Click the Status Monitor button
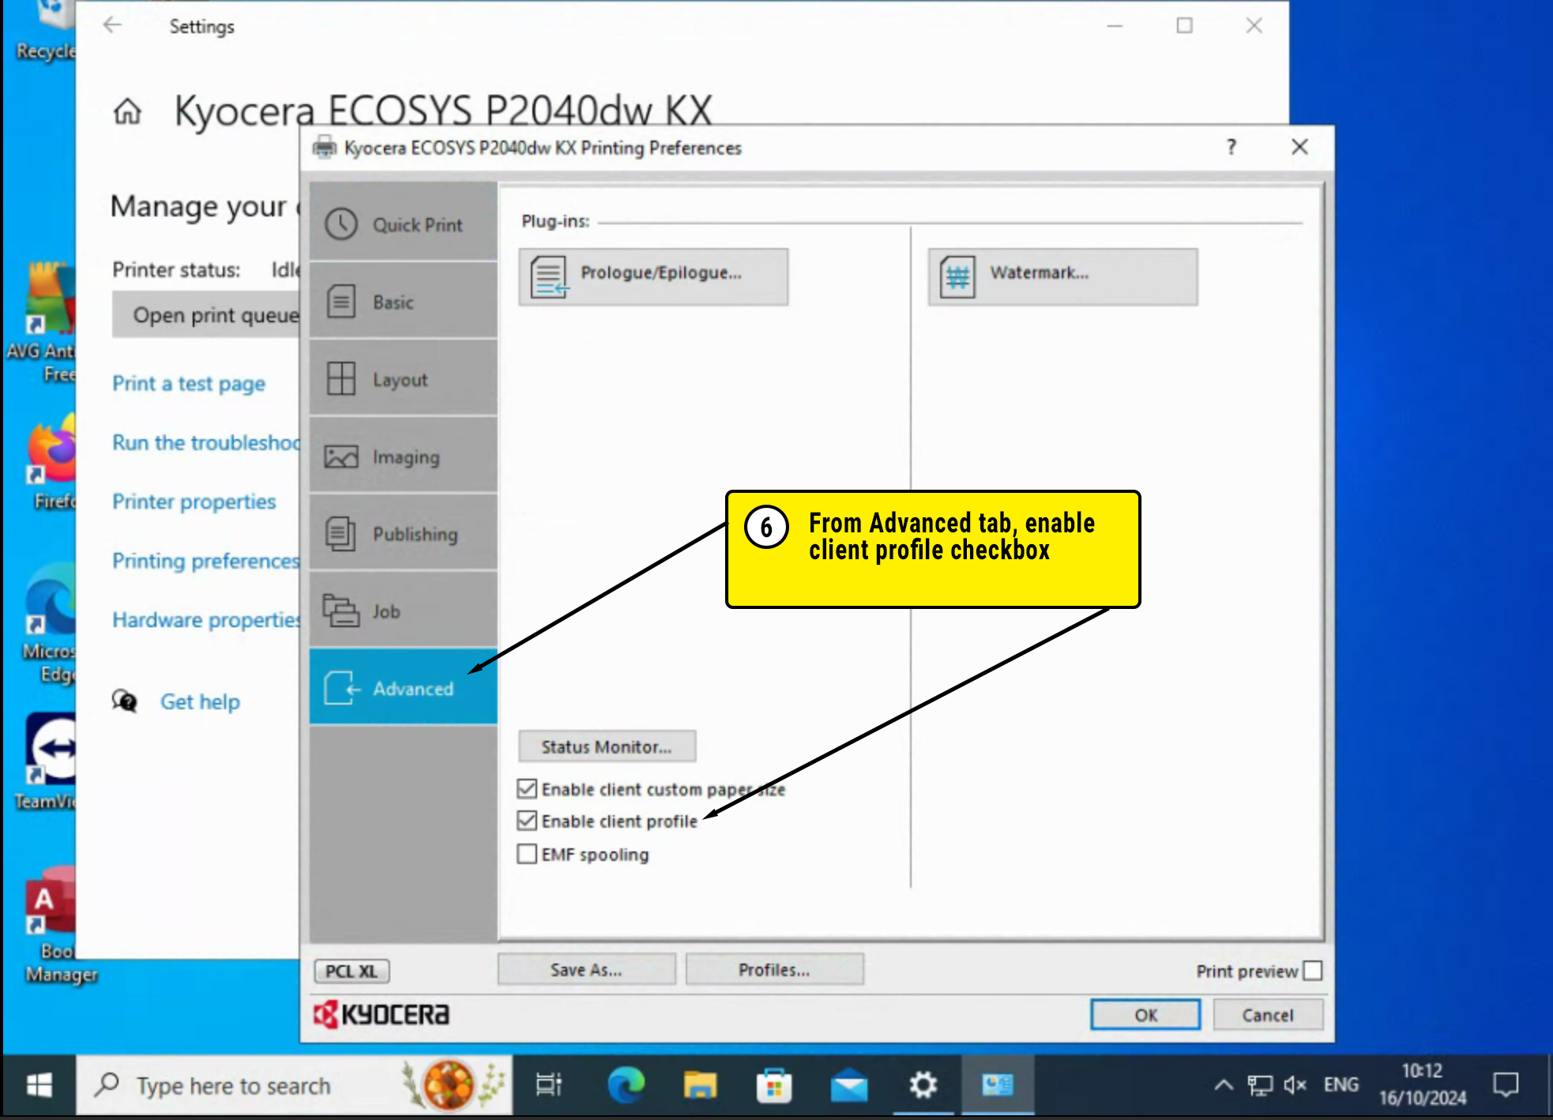Screen dimensions: 1553x1120 tap(607, 746)
